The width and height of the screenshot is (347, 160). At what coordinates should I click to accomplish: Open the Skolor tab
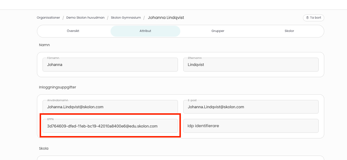point(289,31)
